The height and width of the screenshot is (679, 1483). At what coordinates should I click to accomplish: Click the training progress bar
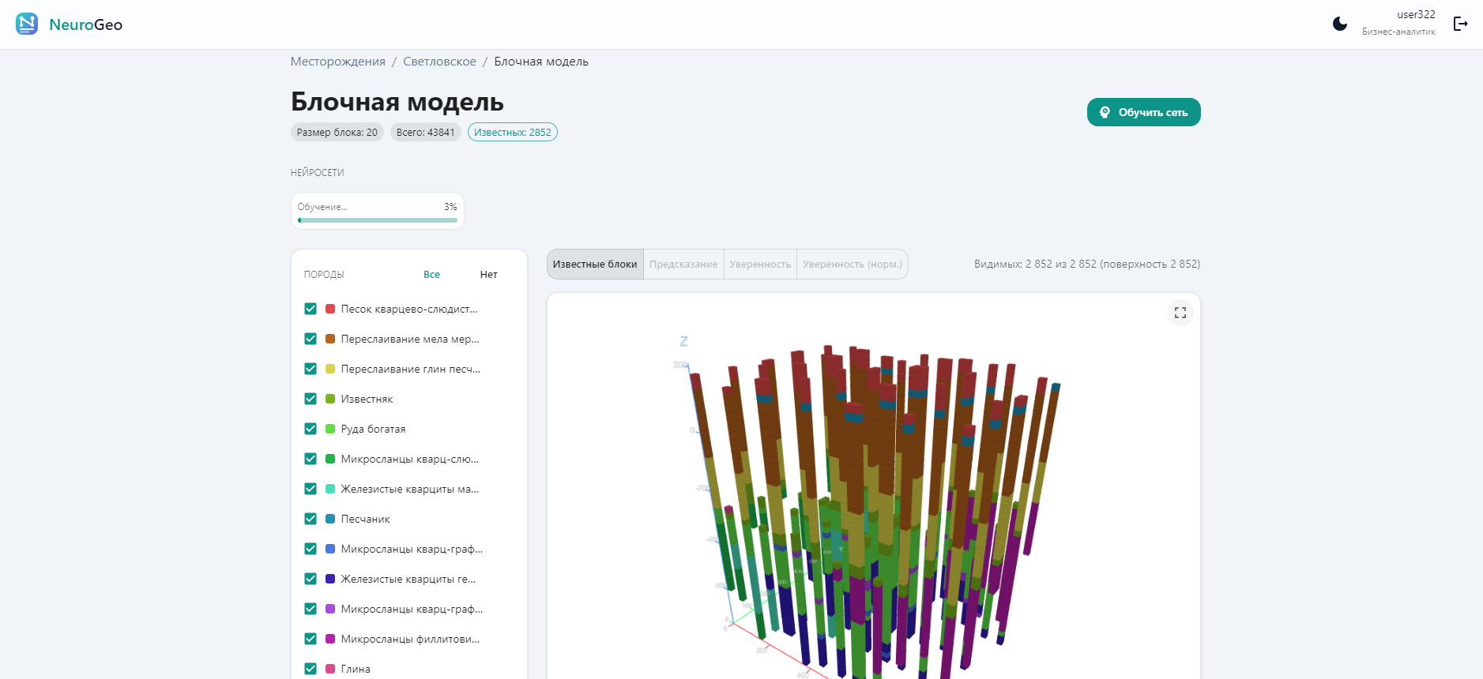click(x=378, y=220)
